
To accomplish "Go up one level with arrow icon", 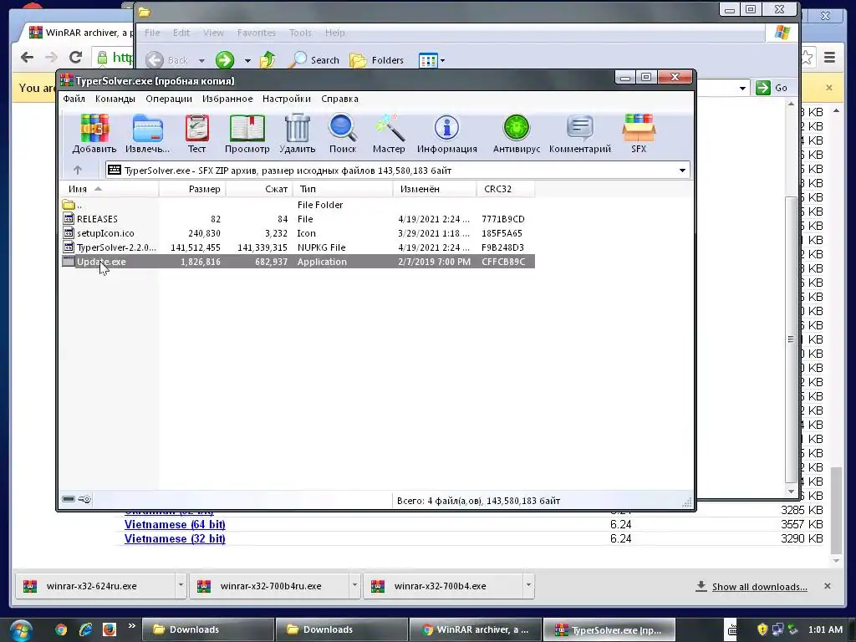I will (78, 171).
